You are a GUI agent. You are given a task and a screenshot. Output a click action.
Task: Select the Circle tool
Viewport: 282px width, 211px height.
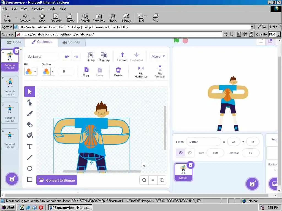click(30, 168)
